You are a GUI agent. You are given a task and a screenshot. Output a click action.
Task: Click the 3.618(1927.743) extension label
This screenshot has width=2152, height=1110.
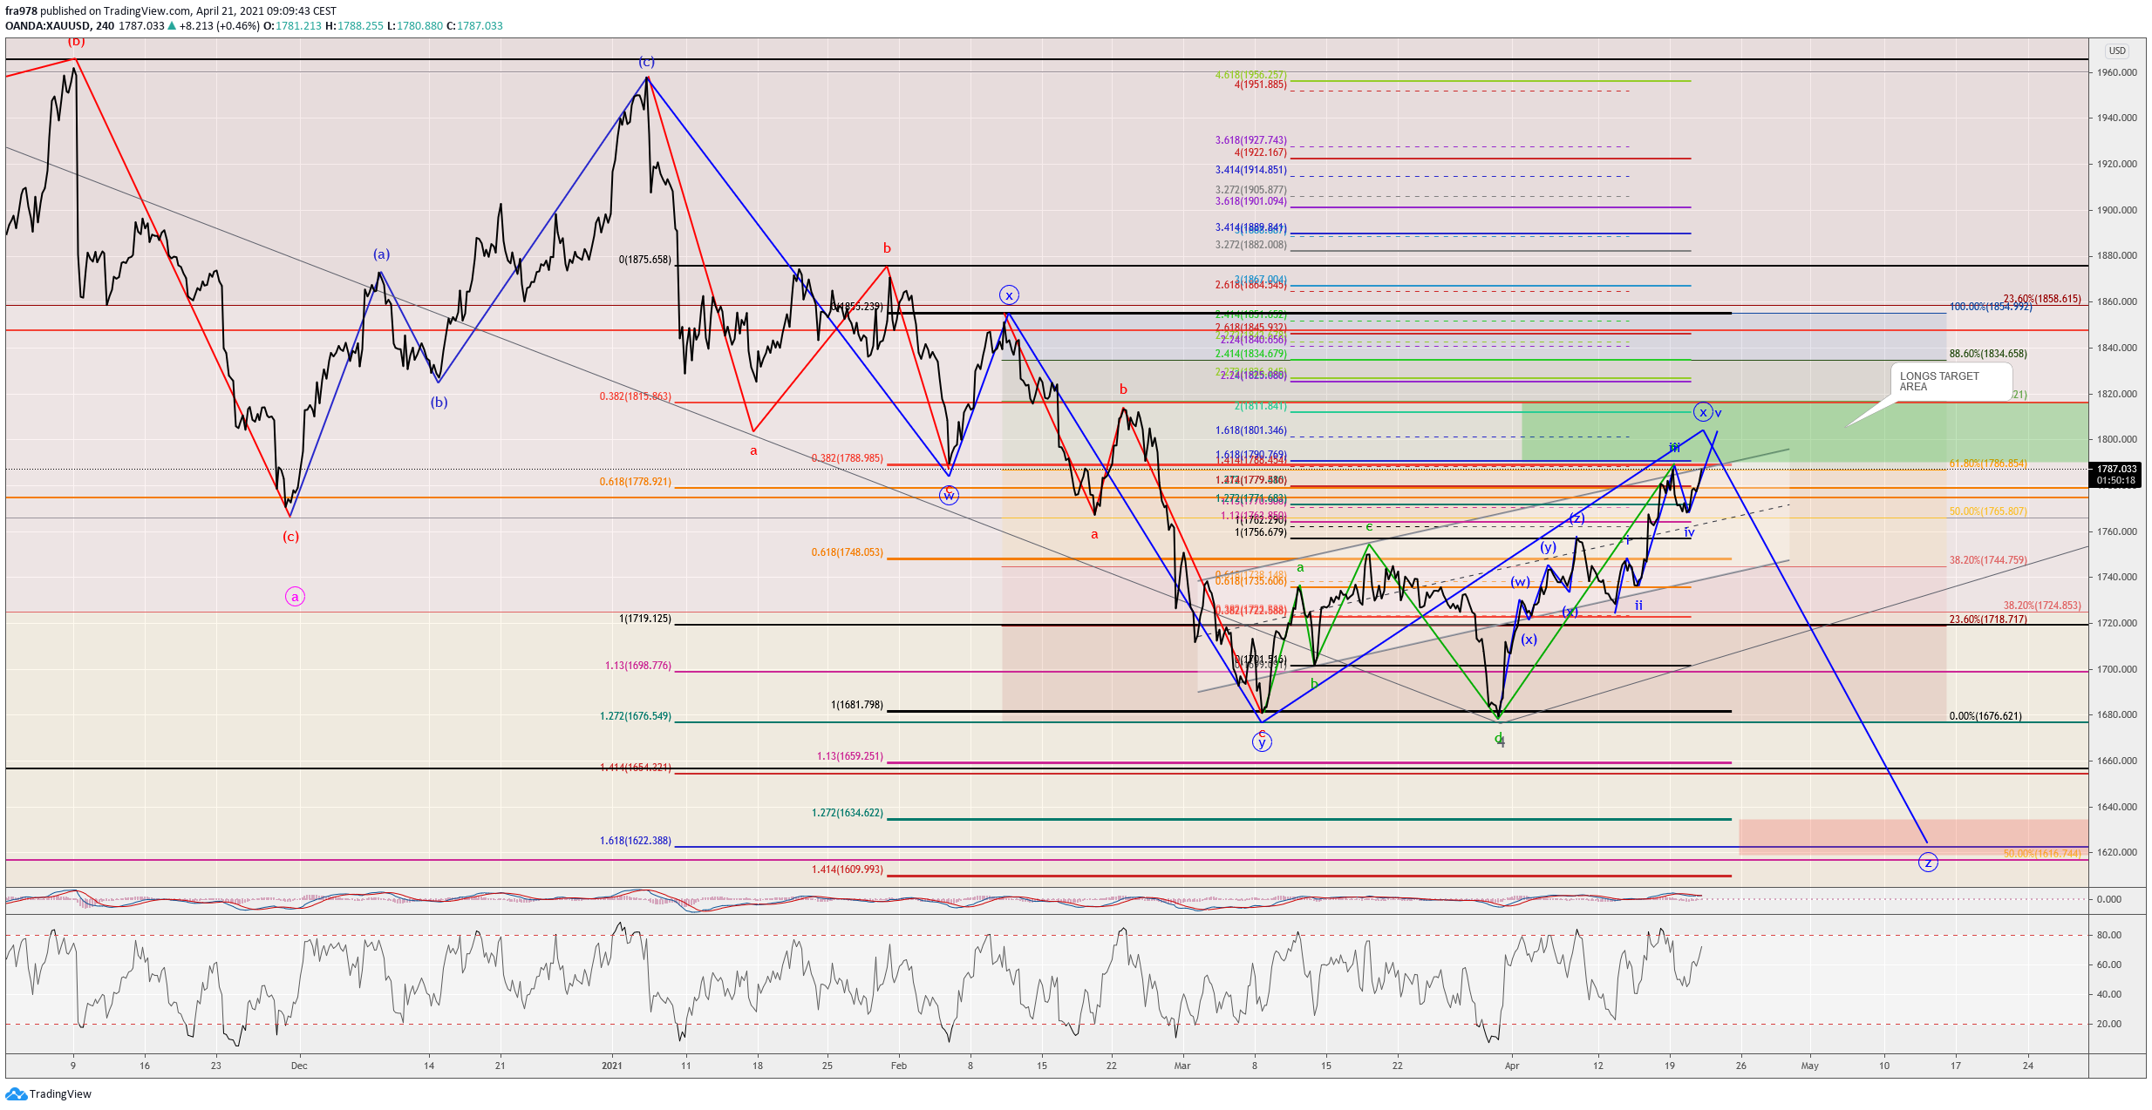click(1251, 140)
